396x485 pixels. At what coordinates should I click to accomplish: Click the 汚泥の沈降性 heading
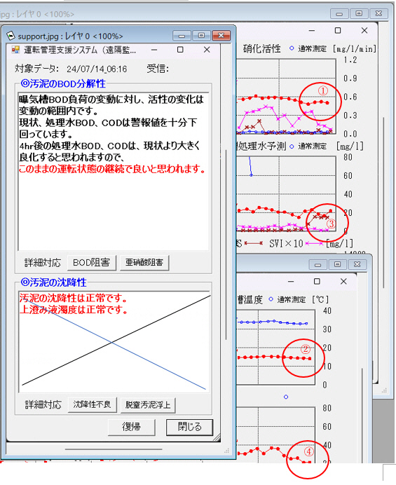coord(54,282)
